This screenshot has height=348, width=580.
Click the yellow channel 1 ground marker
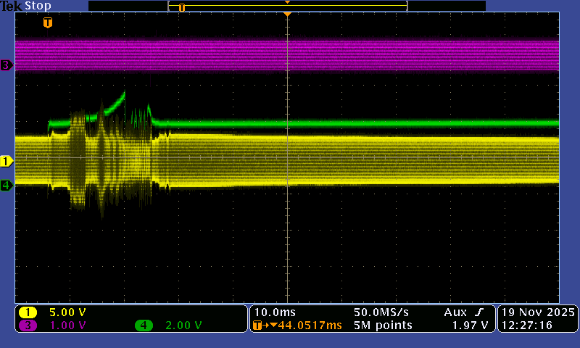click(7, 161)
